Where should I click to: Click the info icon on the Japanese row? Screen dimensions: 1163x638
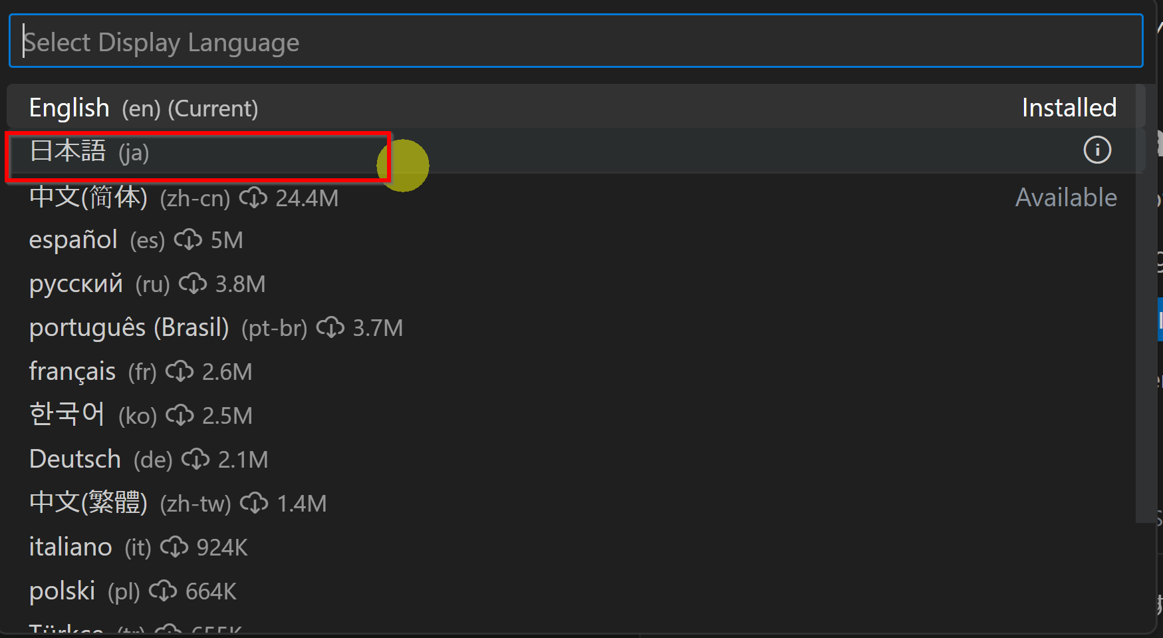[x=1097, y=150]
